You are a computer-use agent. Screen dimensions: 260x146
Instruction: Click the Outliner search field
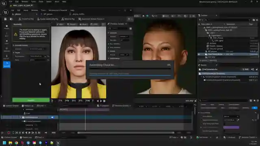click(x=227, y=20)
